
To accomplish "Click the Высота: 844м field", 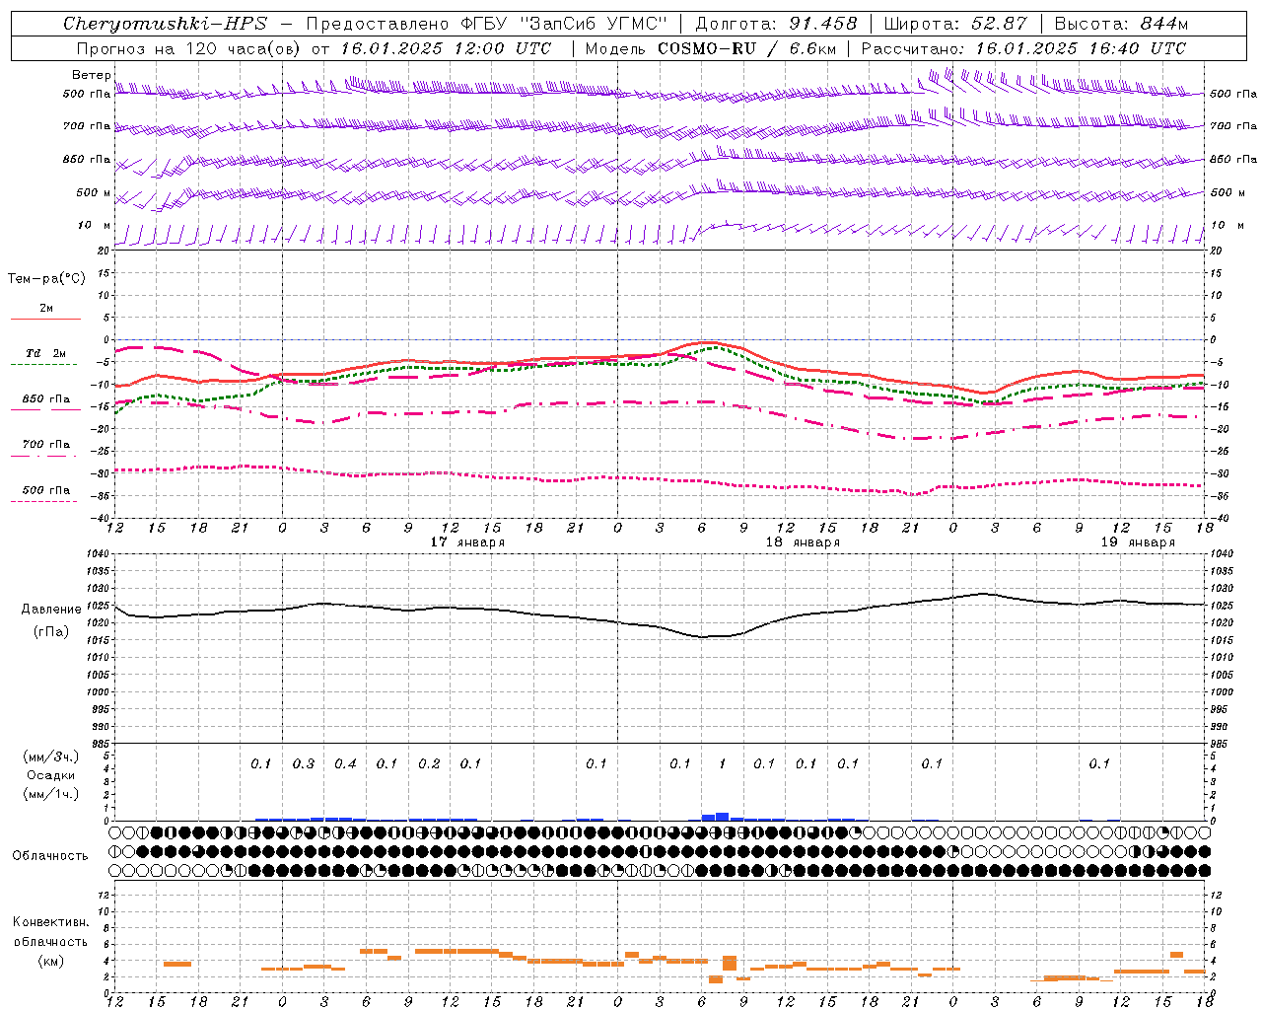I will tap(1122, 24).
